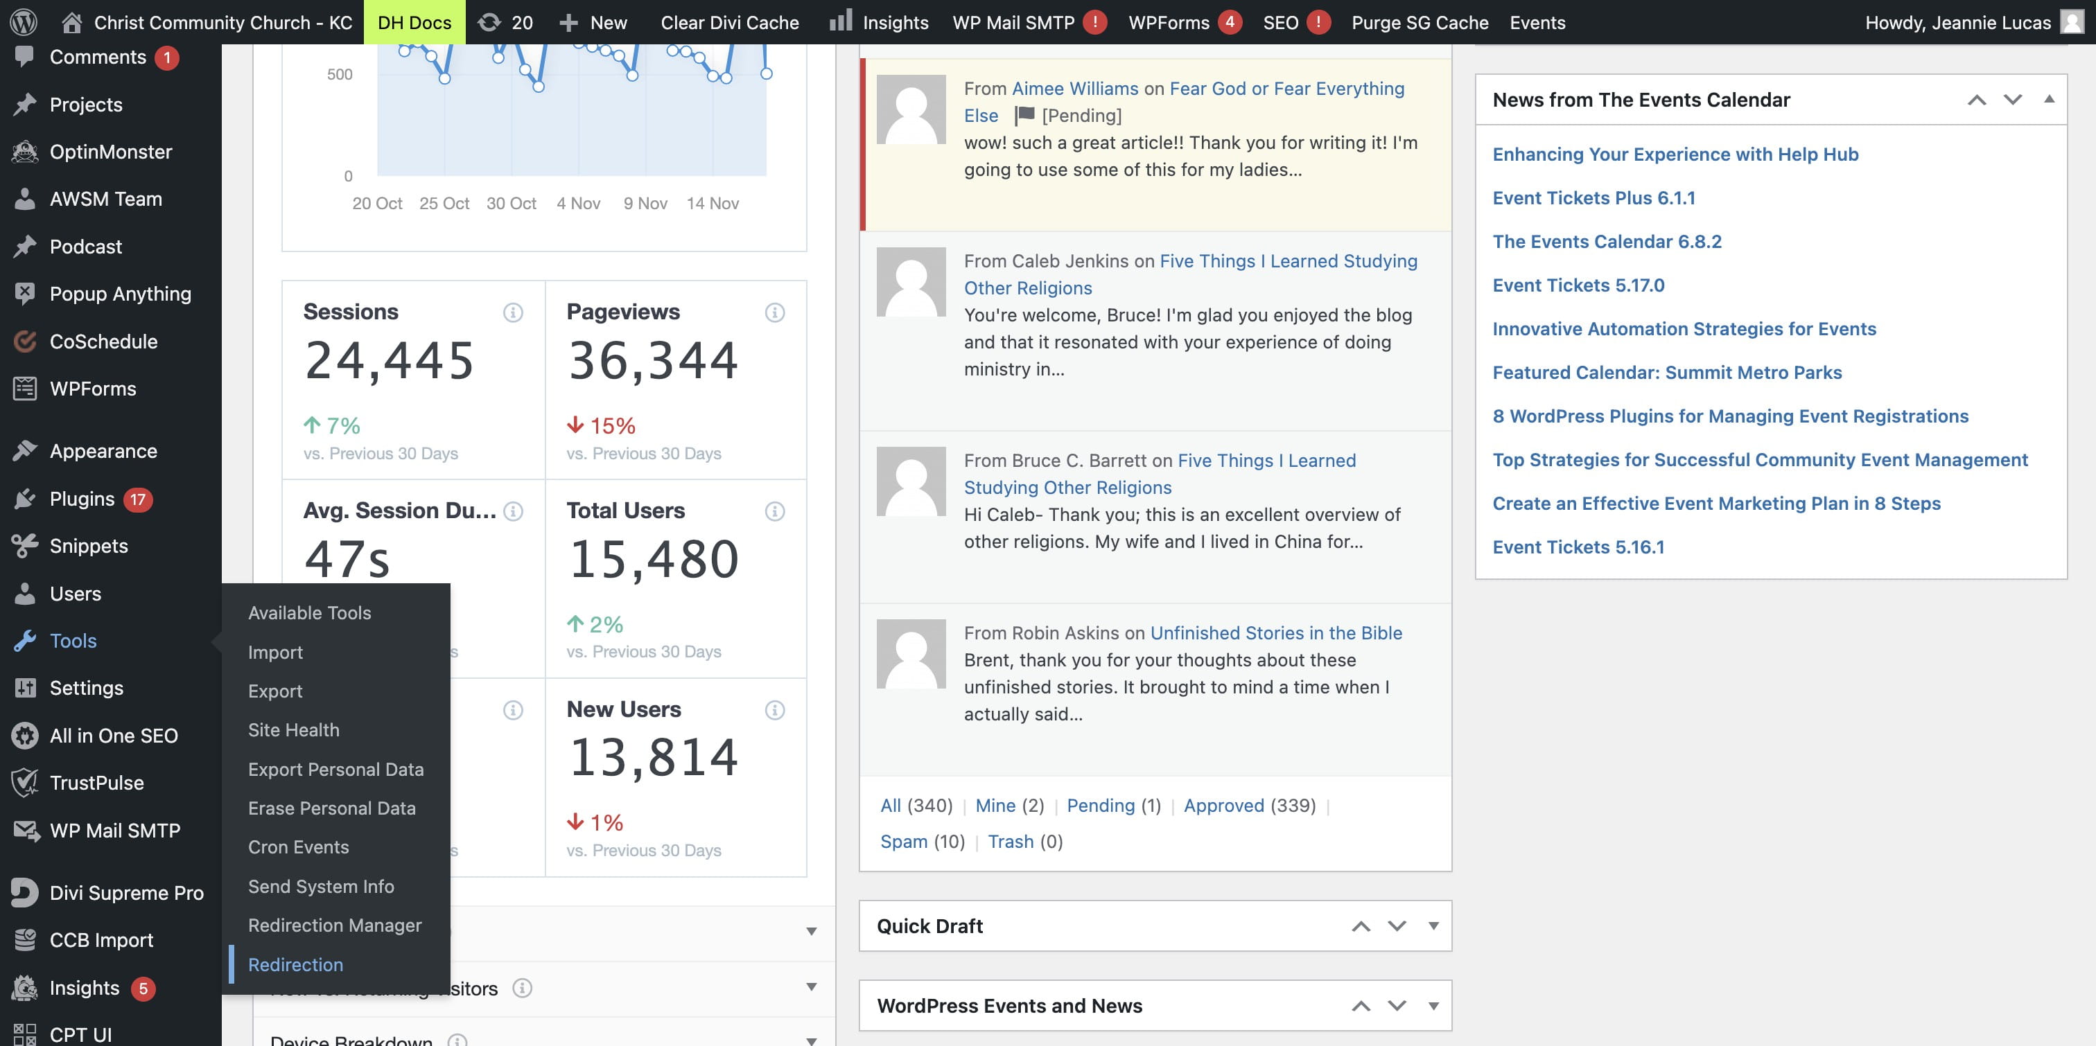
Task: Choose Redirection Manager in Tools submenu
Action: (x=334, y=925)
